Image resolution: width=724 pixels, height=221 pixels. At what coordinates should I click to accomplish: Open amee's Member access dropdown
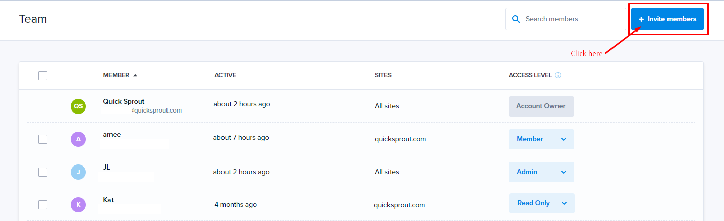(541, 139)
